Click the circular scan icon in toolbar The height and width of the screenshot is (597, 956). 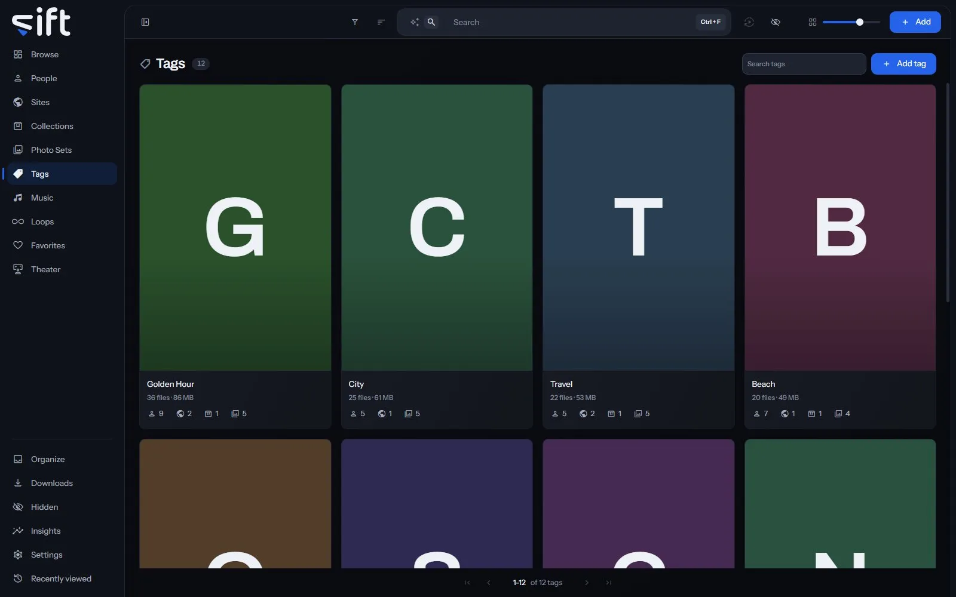pos(749,22)
